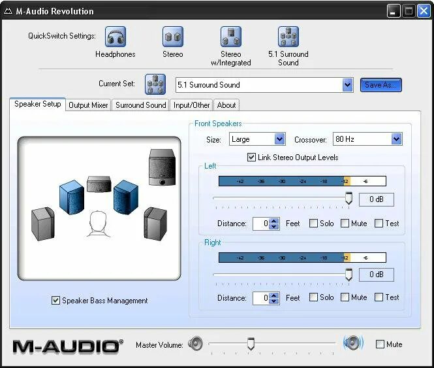Click the Master Volume slider handle

click(251, 344)
